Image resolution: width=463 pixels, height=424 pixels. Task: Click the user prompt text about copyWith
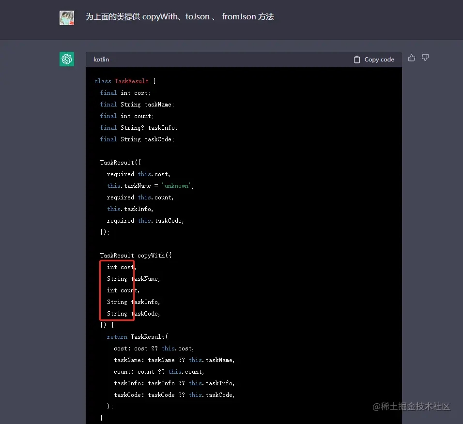(x=180, y=16)
